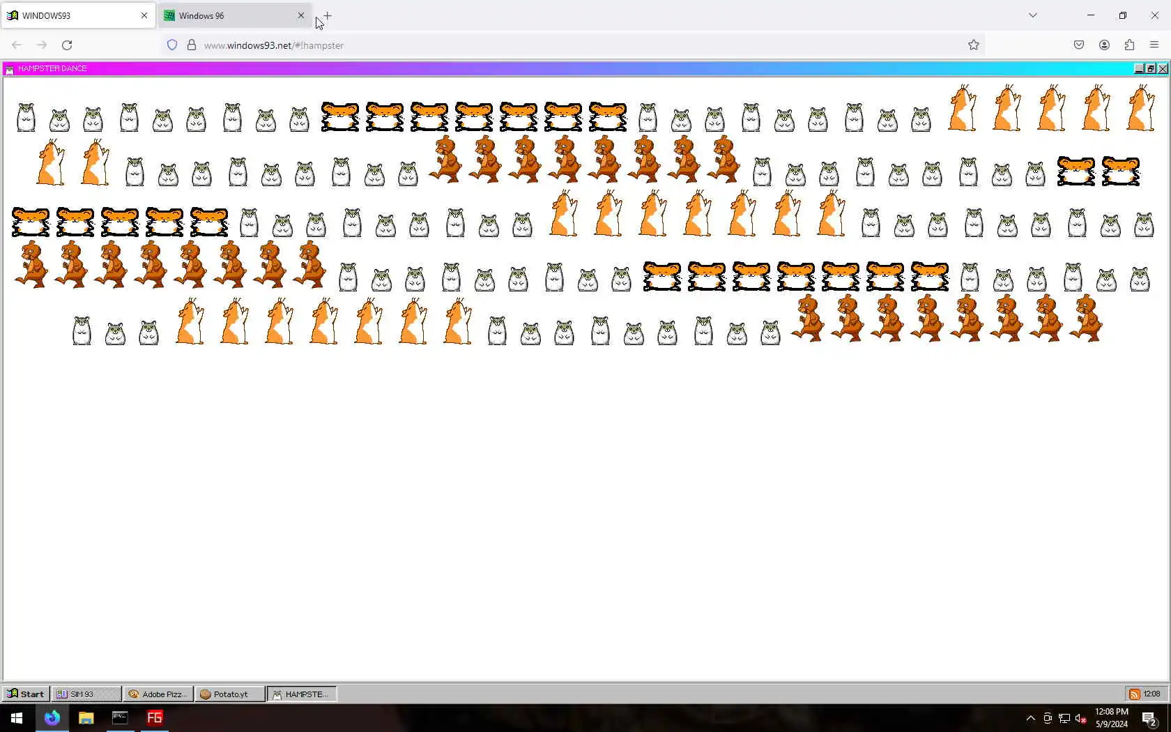
Task: Open a new browser tab
Action: [x=328, y=15]
